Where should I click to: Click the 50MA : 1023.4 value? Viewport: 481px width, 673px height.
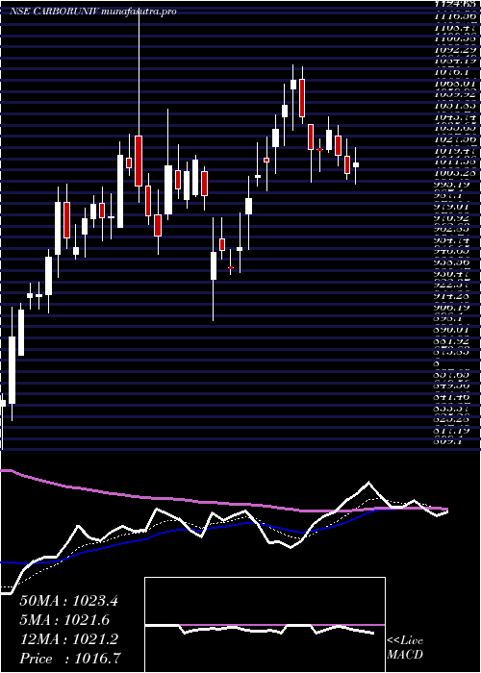tap(68, 601)
